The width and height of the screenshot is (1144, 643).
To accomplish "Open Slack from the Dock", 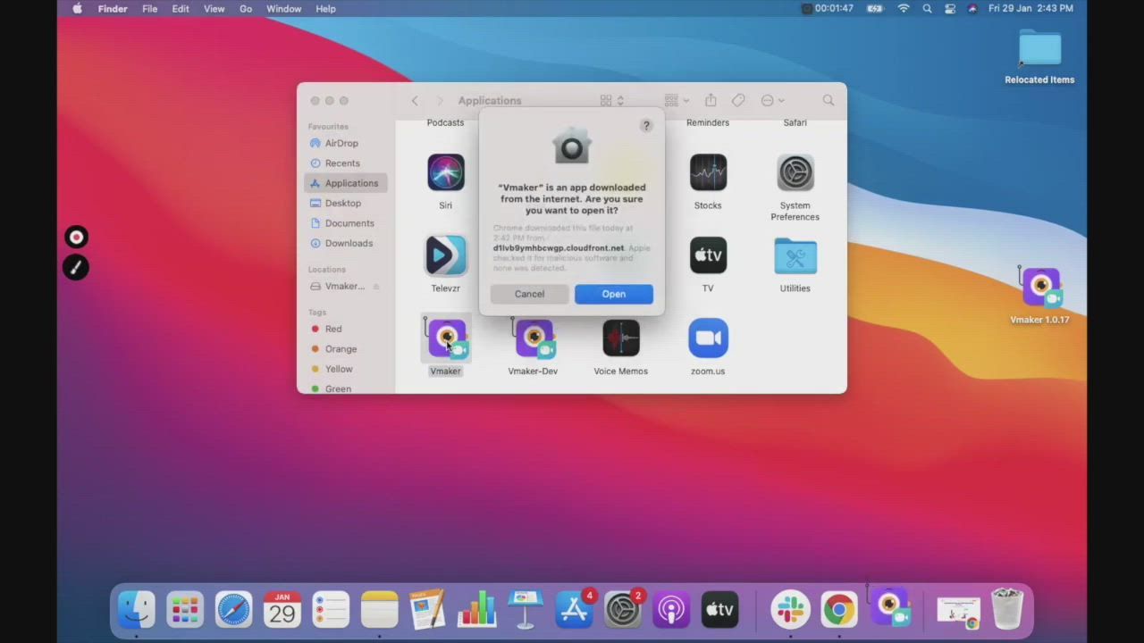I will (790, 611).
